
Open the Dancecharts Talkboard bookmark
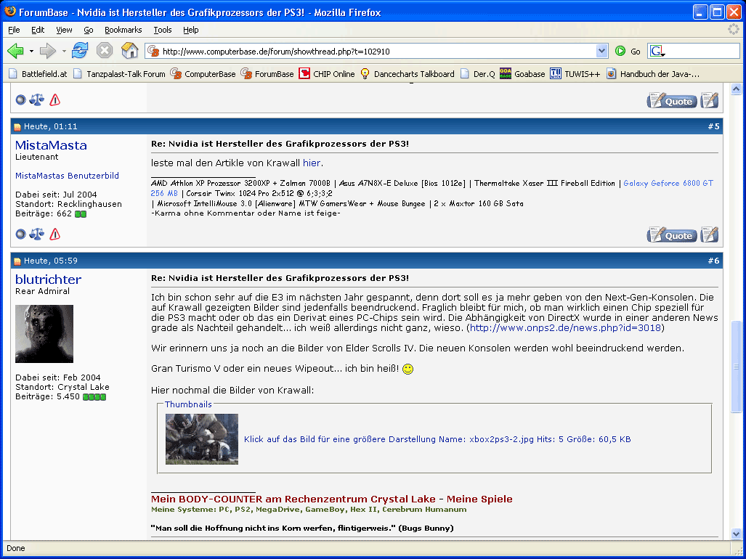[408, 73]
